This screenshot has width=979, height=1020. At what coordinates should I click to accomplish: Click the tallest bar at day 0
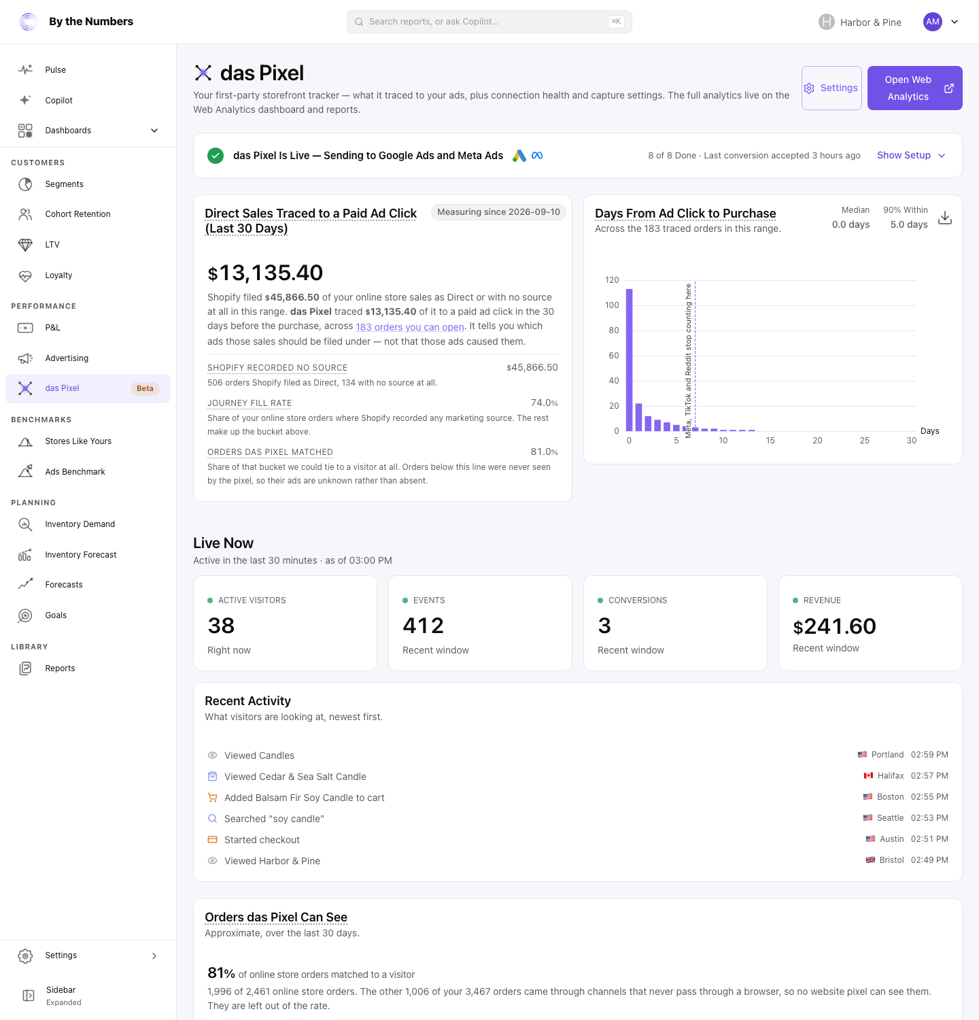(630, 360)
